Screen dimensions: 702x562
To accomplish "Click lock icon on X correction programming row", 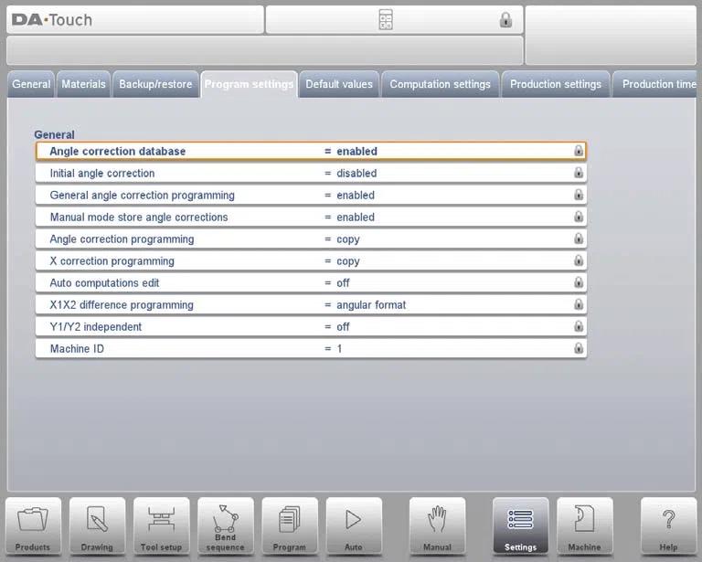I will click(x=579, y=260).
